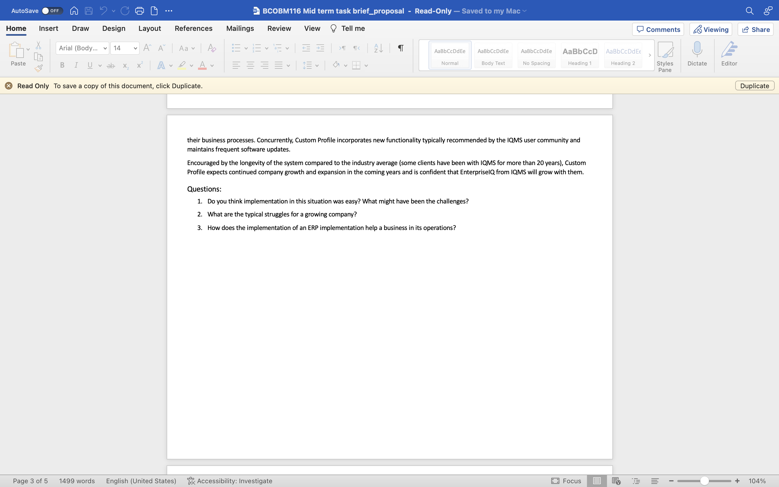Switch to the Layout tab
This screenshot has width=779, height=487.
click(x=150, y=28)
